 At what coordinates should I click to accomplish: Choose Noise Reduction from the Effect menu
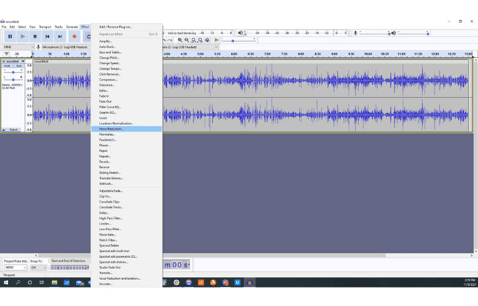pos(112,129)
